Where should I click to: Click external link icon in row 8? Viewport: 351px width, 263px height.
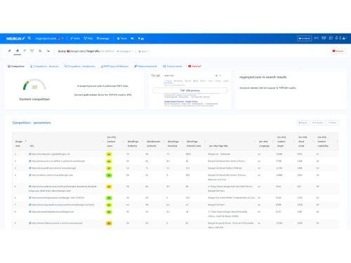(30, 212)
